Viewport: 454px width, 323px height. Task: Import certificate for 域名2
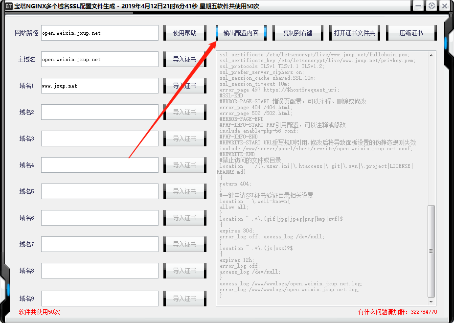(185, 112)
